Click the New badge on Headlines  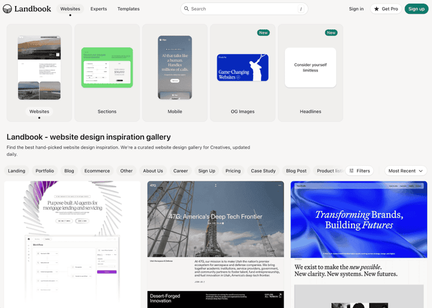point(331,32)
